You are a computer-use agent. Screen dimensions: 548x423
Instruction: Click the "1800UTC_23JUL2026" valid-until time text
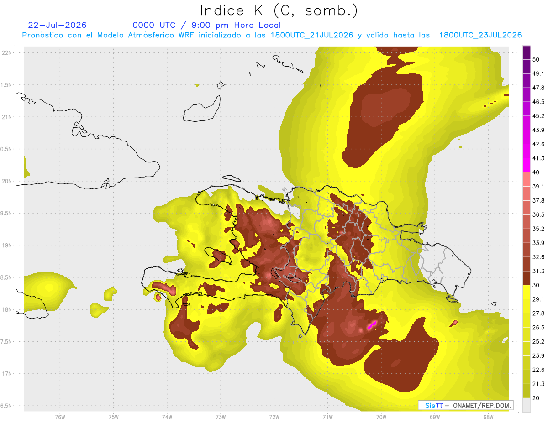click(x=480, y=35)
